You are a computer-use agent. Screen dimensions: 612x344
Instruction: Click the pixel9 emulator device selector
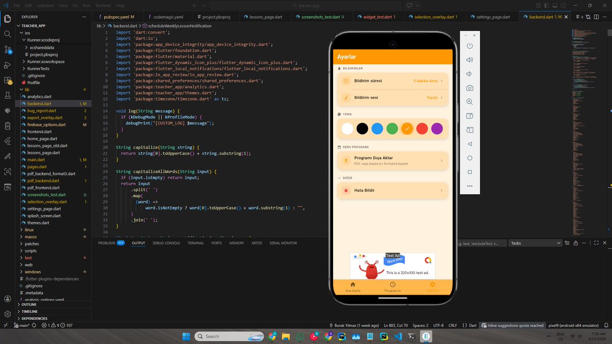(573, 325)
